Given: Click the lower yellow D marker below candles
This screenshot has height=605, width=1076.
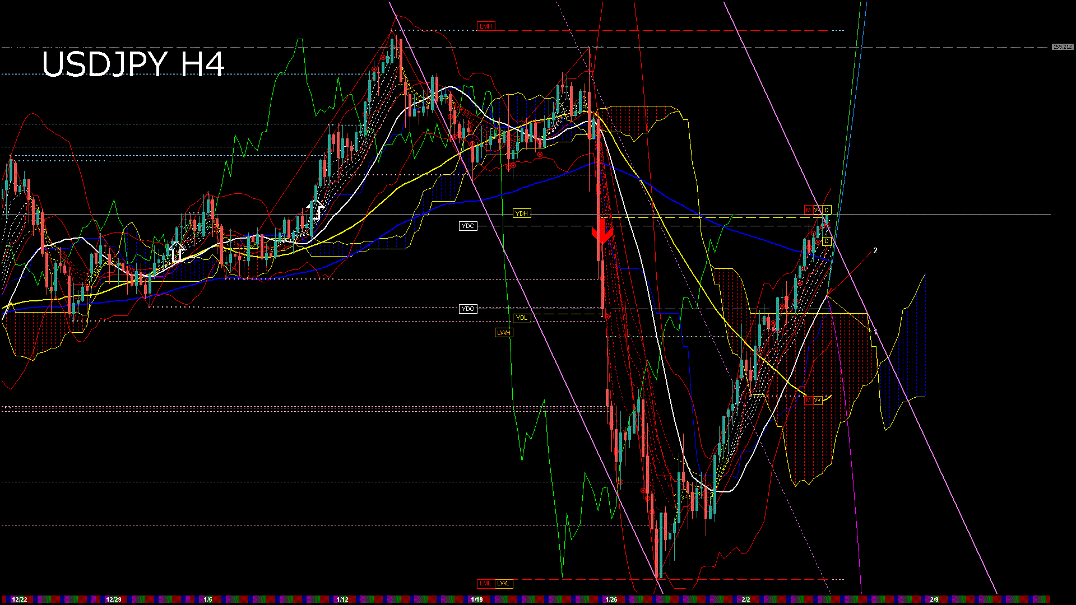Looking at the screenshot, I should click(826, 241).
